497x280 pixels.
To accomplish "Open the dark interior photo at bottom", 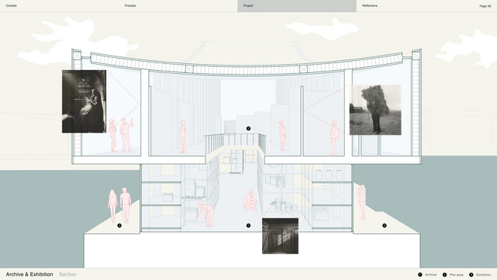I will 280,236.
